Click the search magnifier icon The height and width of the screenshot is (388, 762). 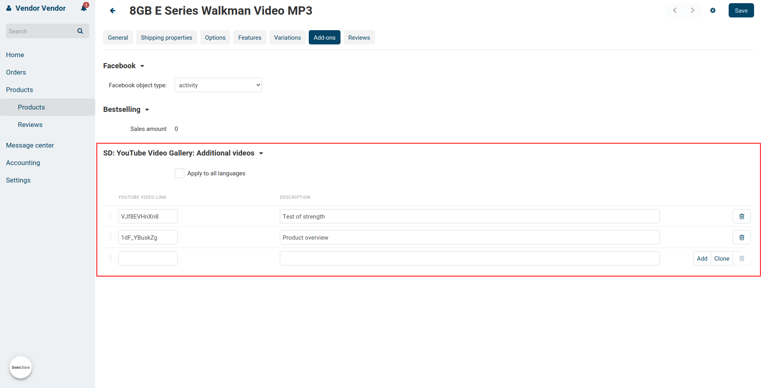click(80, 31)
